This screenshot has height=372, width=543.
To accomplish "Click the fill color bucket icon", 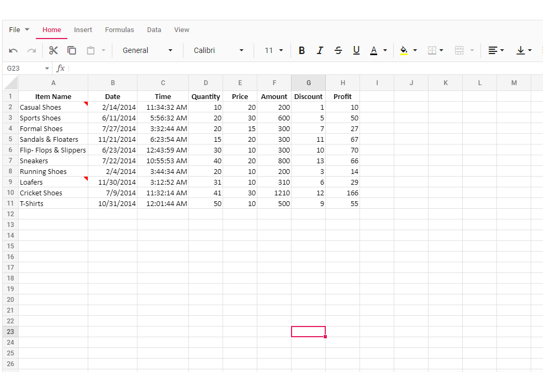I will click(x=404, y=50).
